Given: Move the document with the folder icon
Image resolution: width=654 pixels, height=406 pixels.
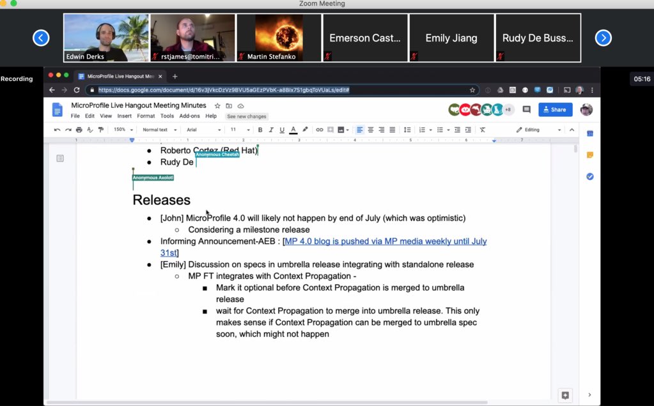Looking at the screenshot, I should [x=229, y=106].
